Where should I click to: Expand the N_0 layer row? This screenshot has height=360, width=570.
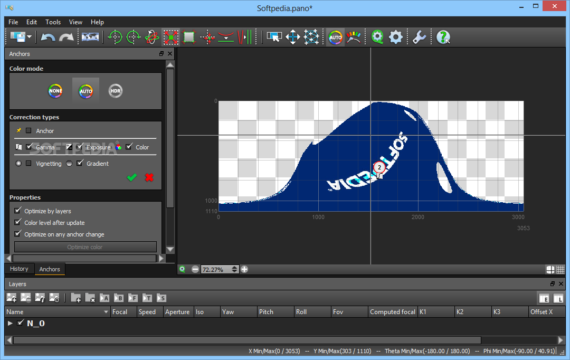pyautogui.click(x=10, y=323)
